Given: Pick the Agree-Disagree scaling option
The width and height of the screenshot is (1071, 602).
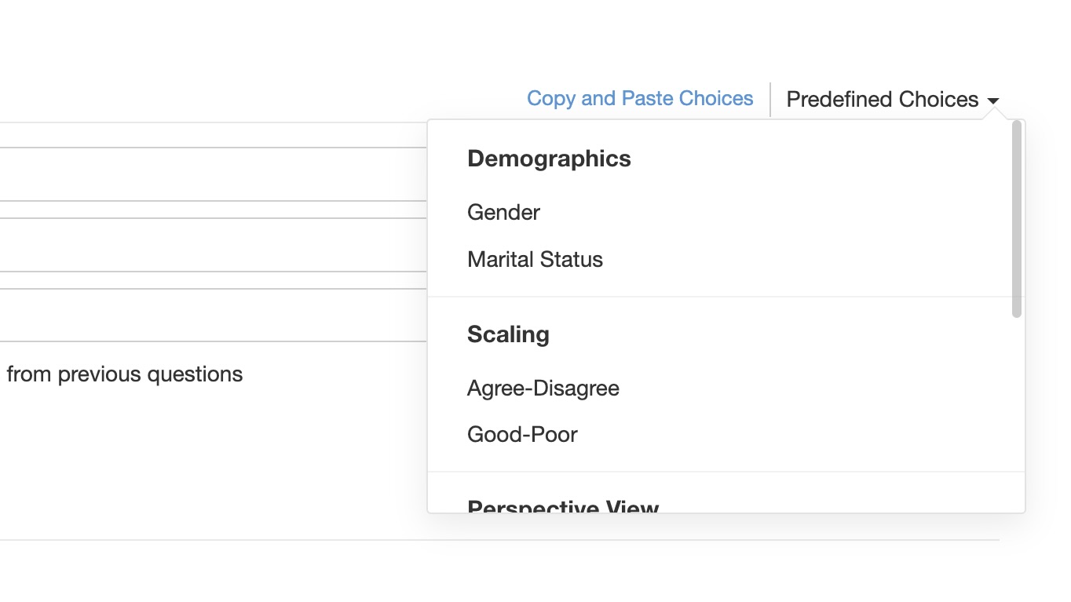Looking at the screenshot, I should (x=543, y=389).
